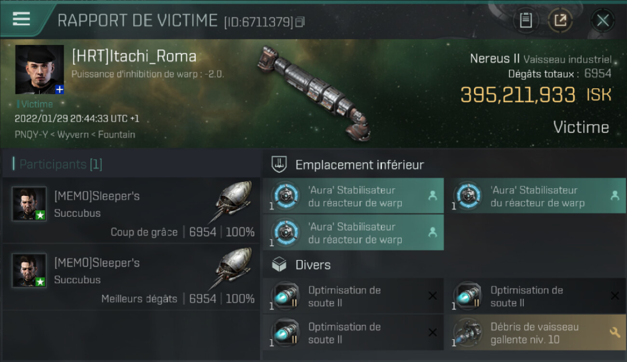Select Sleeper's Coup de grâce entry
627x362 pixels.
tap(131, 210)
